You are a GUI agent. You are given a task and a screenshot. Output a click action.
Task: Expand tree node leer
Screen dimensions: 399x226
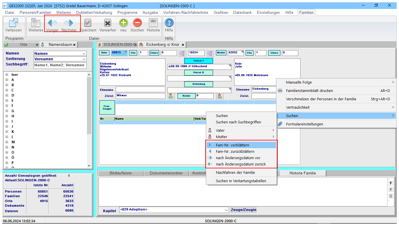(x=7, y=75)
